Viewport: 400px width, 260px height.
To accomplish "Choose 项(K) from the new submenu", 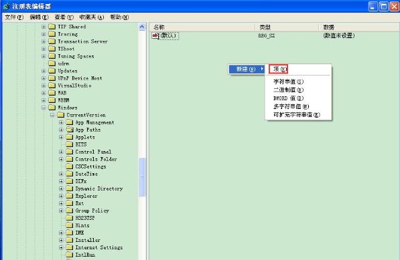I will [x=280, y=69].
